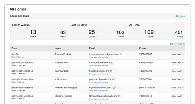
Task: Click 'When: 16 days ago' timestamp
Action: coord(18,91)
